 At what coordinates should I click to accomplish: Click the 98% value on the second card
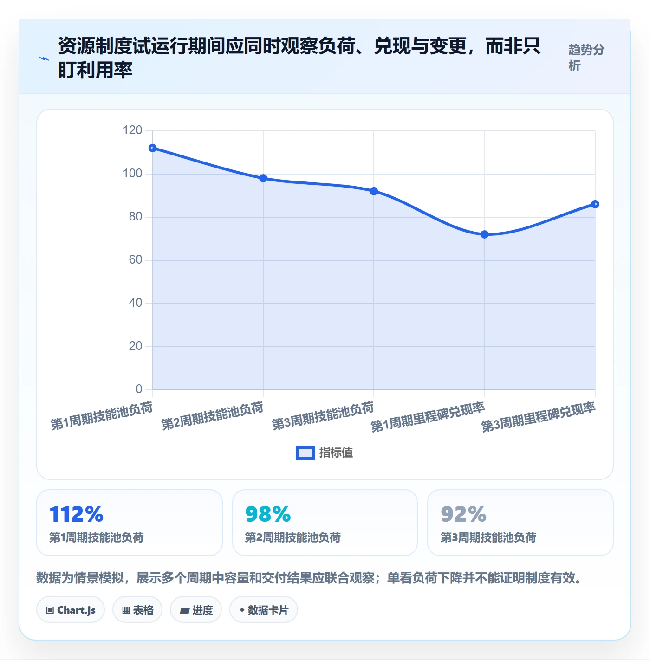(x=268, y=514)
